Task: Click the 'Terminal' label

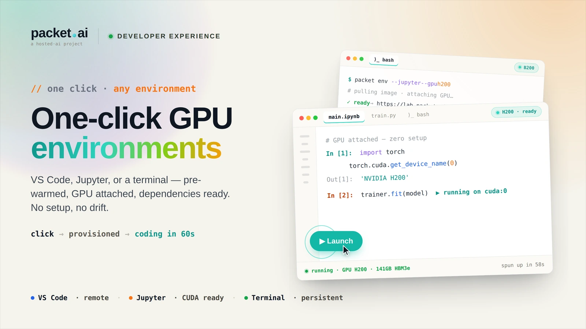Action: (x=268, y=298)
